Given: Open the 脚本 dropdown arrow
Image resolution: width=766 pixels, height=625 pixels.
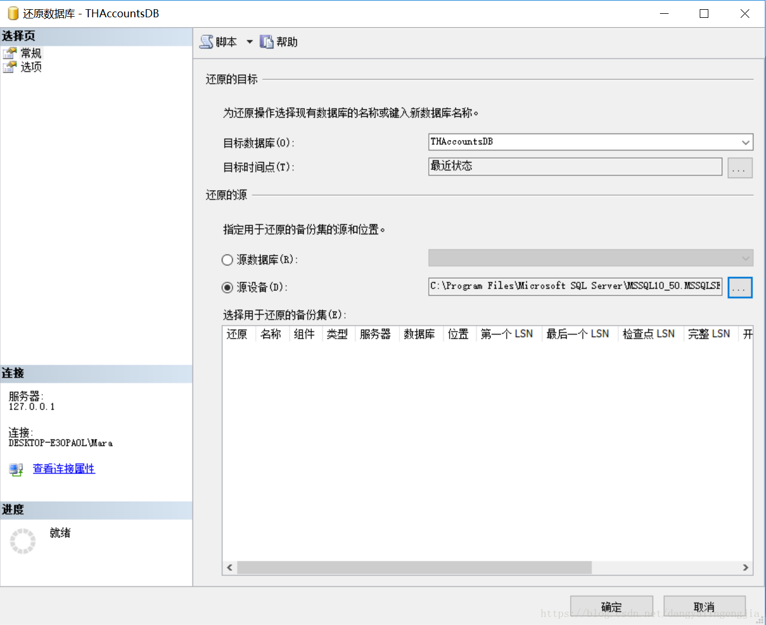Looking at the screenshot, I should [250, 42].
